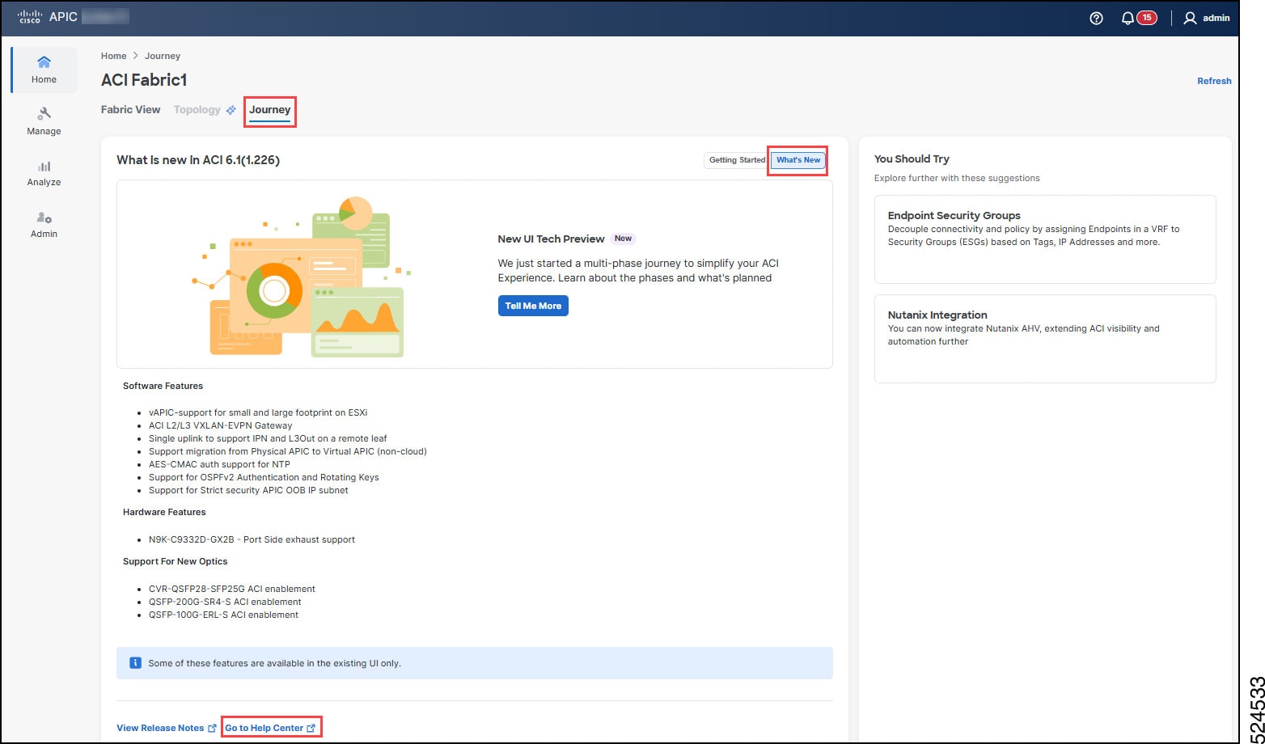1265x744 pixels.
Task: Click the info icon in the blue banner
Action: 136,663
